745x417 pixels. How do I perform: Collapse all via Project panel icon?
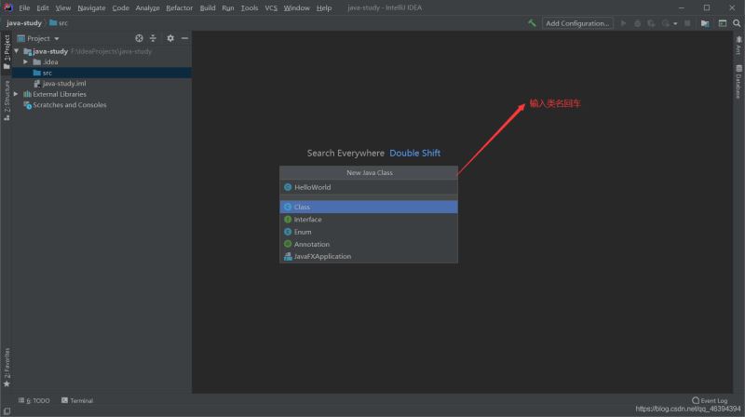153,38
